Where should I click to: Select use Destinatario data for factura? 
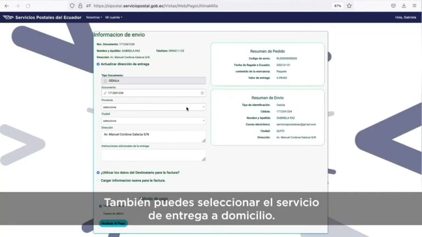(x=98, y=172)
